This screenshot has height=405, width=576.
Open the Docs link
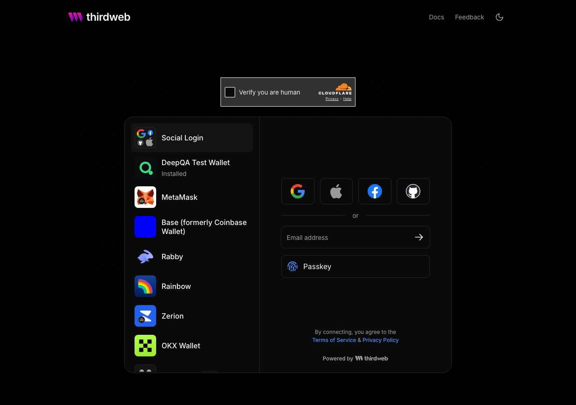coord(436,17)
